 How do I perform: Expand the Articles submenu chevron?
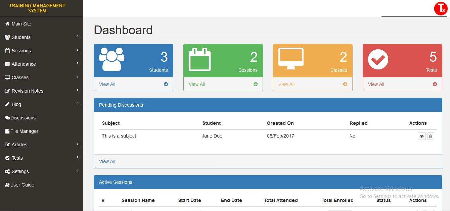[x=78, y=144]
